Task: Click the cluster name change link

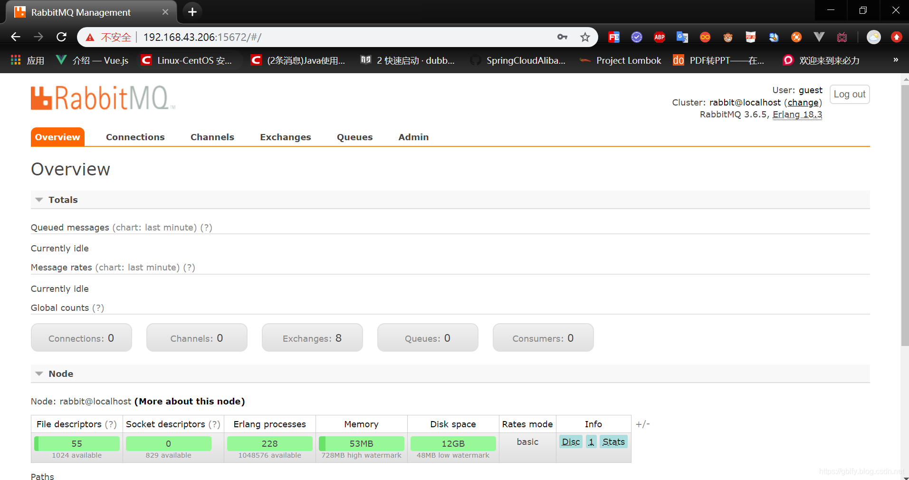Action: pos(803,102)
